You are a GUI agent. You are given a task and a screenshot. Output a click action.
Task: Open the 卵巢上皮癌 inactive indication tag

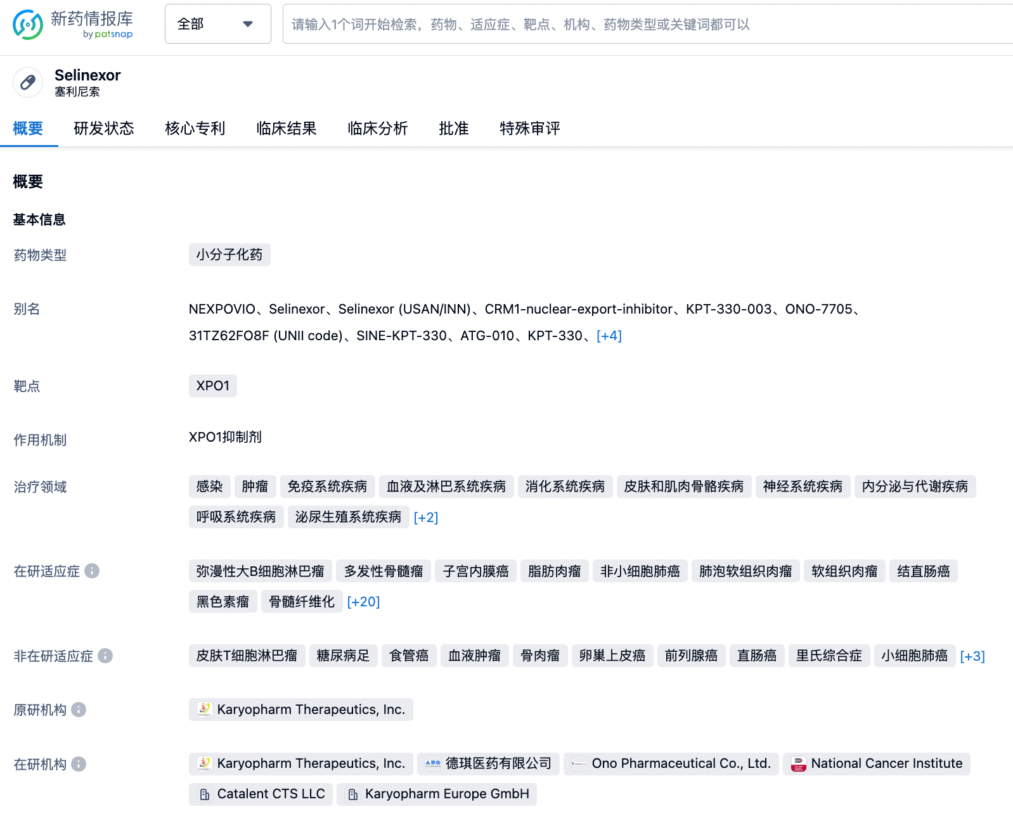coord(612,656)
